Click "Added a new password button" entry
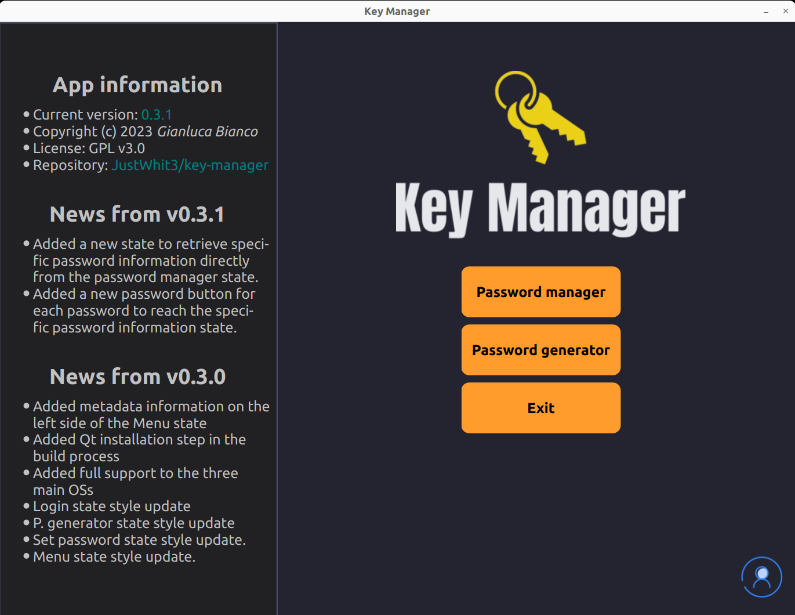This screenshot has width=795, height=615. click(x=144, y=310)
